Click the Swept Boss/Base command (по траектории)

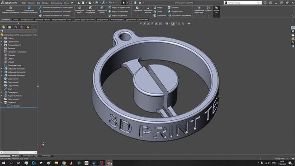point(56,7)
